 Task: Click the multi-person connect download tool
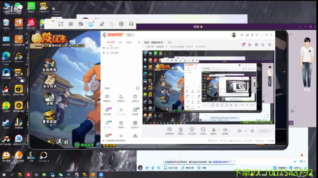point(121,112)
